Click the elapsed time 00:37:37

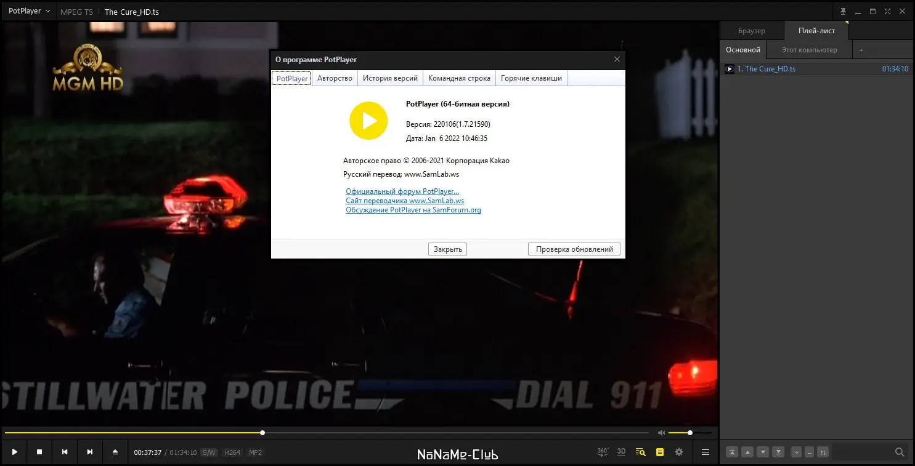point(148,452)
